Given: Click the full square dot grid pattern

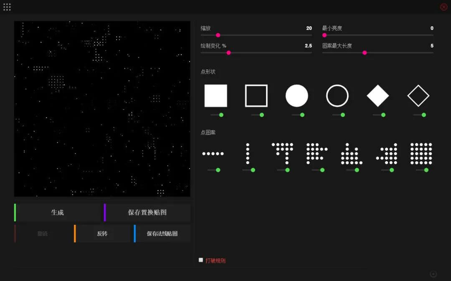Looking at the screenshot, I should (421, 154).
